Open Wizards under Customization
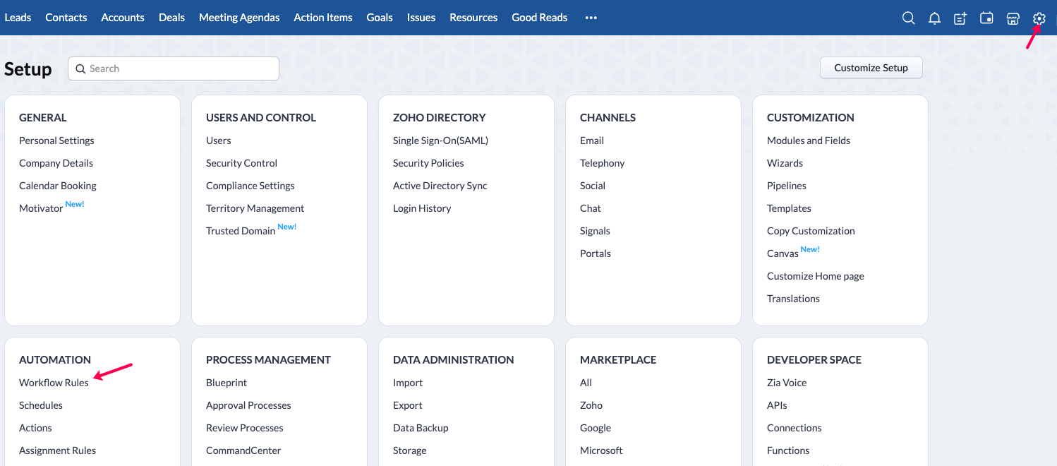The image size is (1057, 466). point(785,163)
